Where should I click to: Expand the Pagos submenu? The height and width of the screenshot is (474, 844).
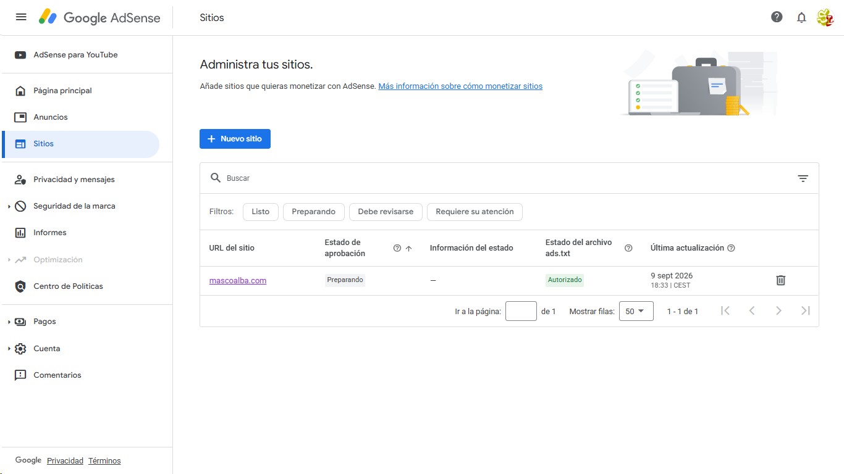[9, 322]
